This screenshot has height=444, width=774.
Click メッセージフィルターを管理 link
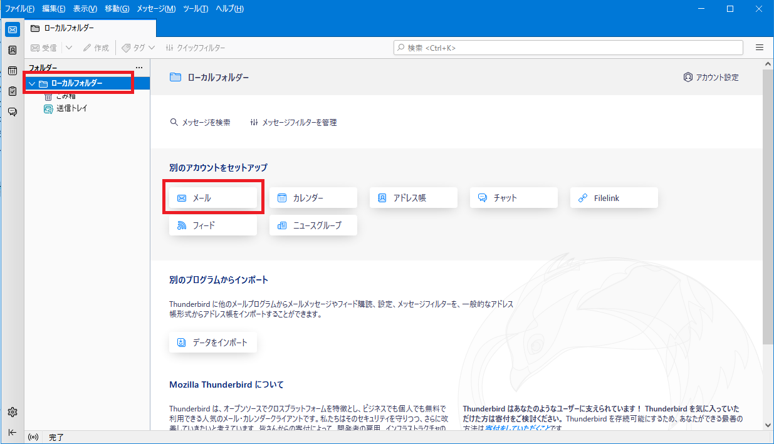coord(293,123)
